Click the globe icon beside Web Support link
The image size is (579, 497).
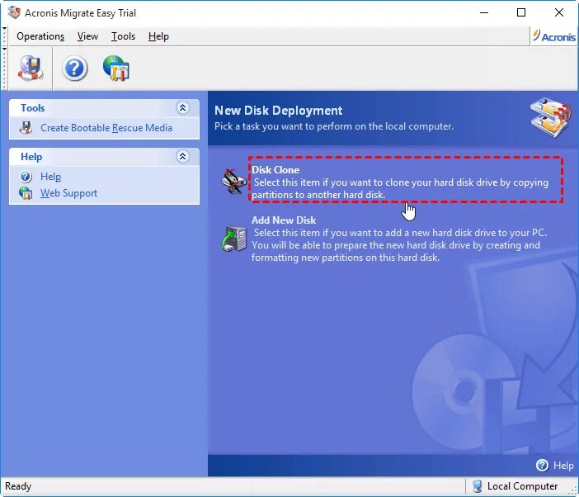(26, 193)
